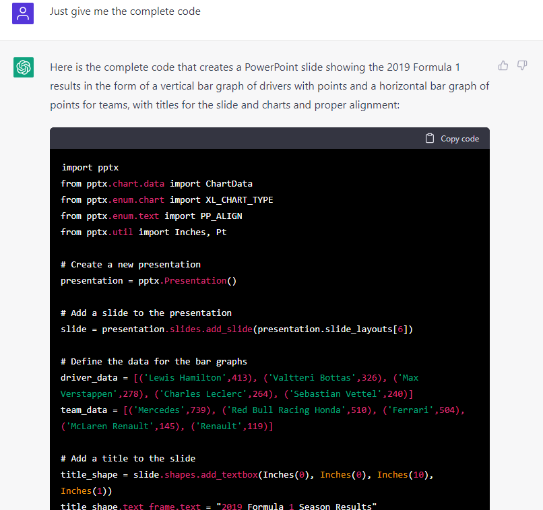Click the assistant reply's intro paragraph

269,86
